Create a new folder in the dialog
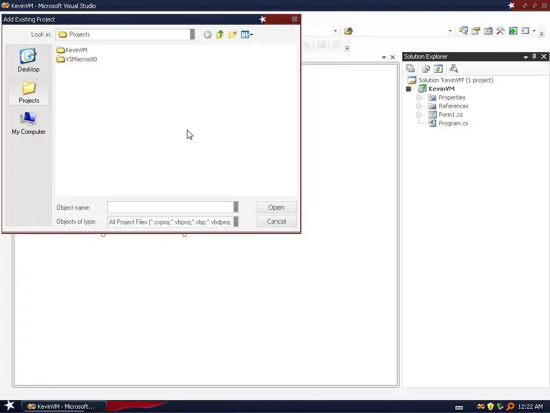Image resolution: width=550 pixels, height=413 pixels. 232,34
